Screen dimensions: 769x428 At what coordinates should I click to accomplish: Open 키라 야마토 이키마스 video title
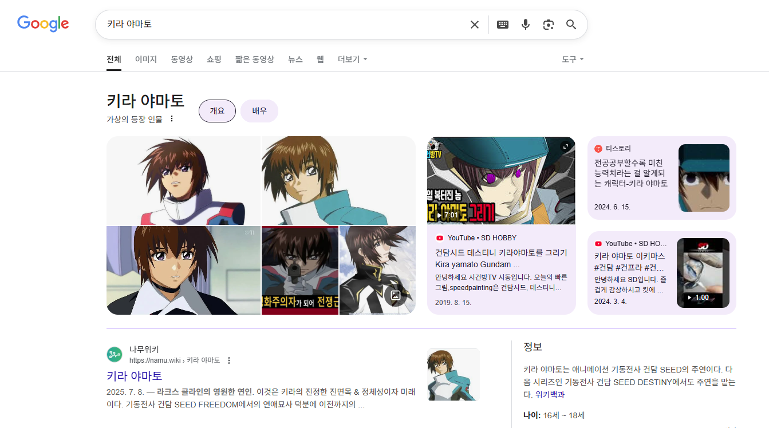coord(630,261)
